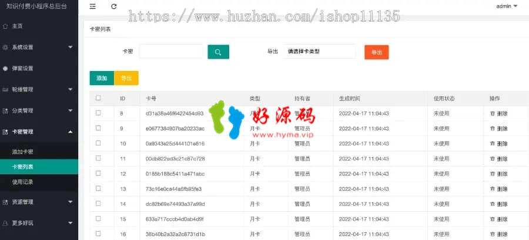Click icon beside 资源管理
This screenshot has height=240, width=529.
(5, 202)
